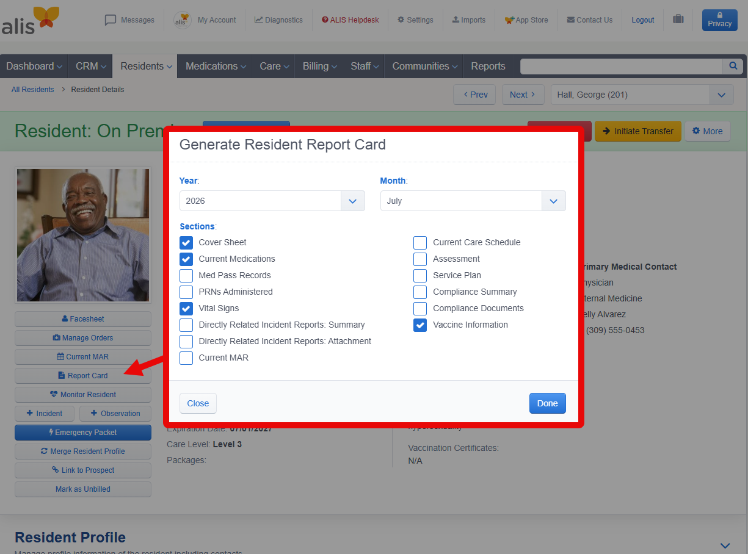
Task: Go to the All Residents breadcrumb
Action: coord(32,90)
